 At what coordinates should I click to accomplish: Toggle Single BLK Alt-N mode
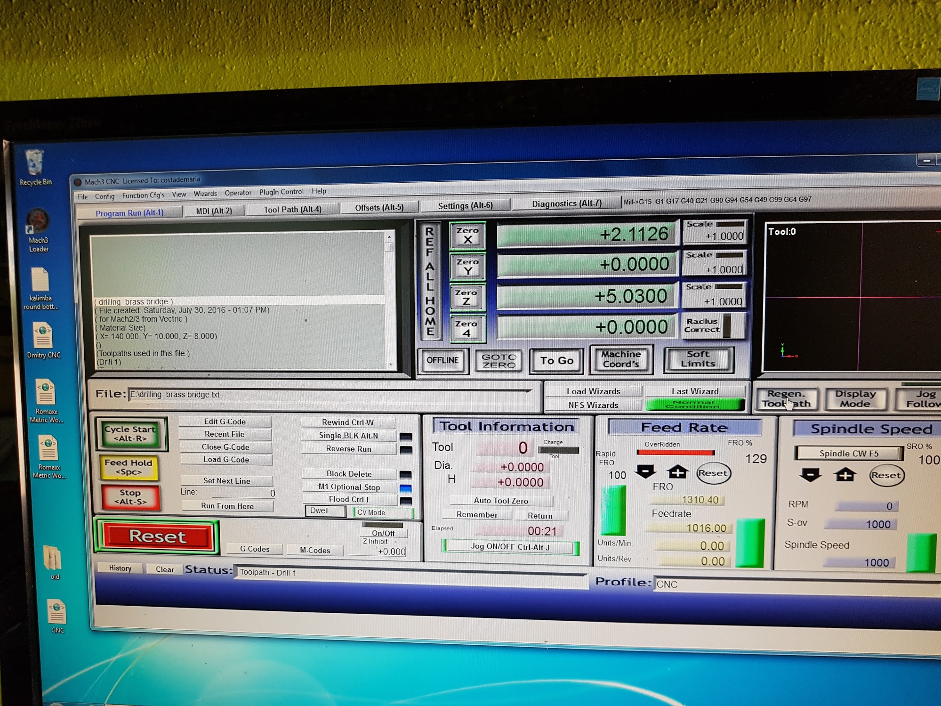(x=348, y=436)
